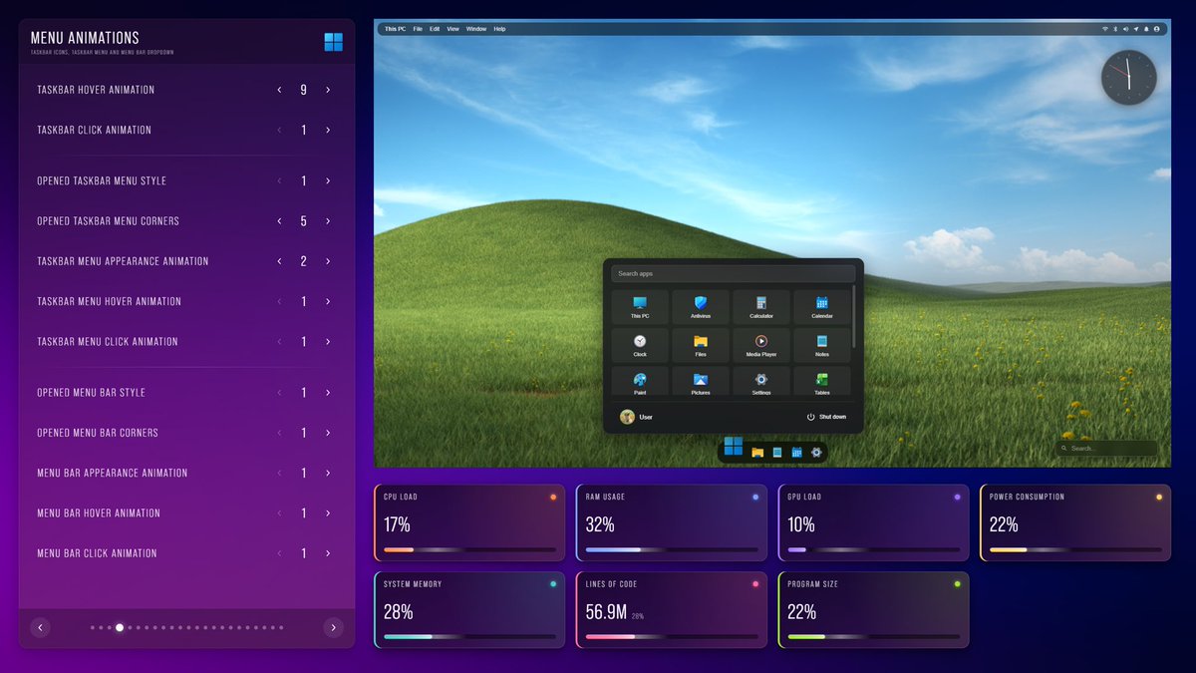Go to next settings page arrow
The width and height of the screenshot is (1196, 673).
point(334,627)
